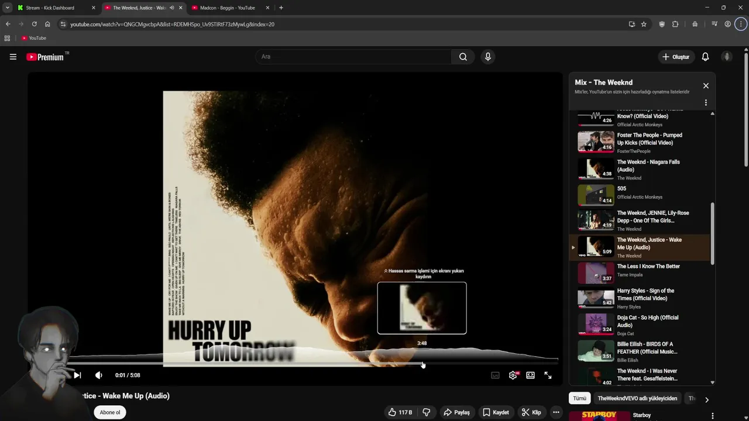Viewport: 749px width, 421px height.
Task: Select the TheWeekndVEVO adlı yükleyiciden chip
Action: [x=637, y=398]
